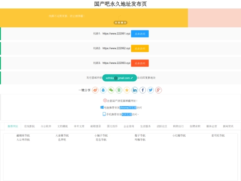The height and width of the screenshot is (181, 241).
Task: Switch to the 在线影院 tab
Action: click(29, 126)
